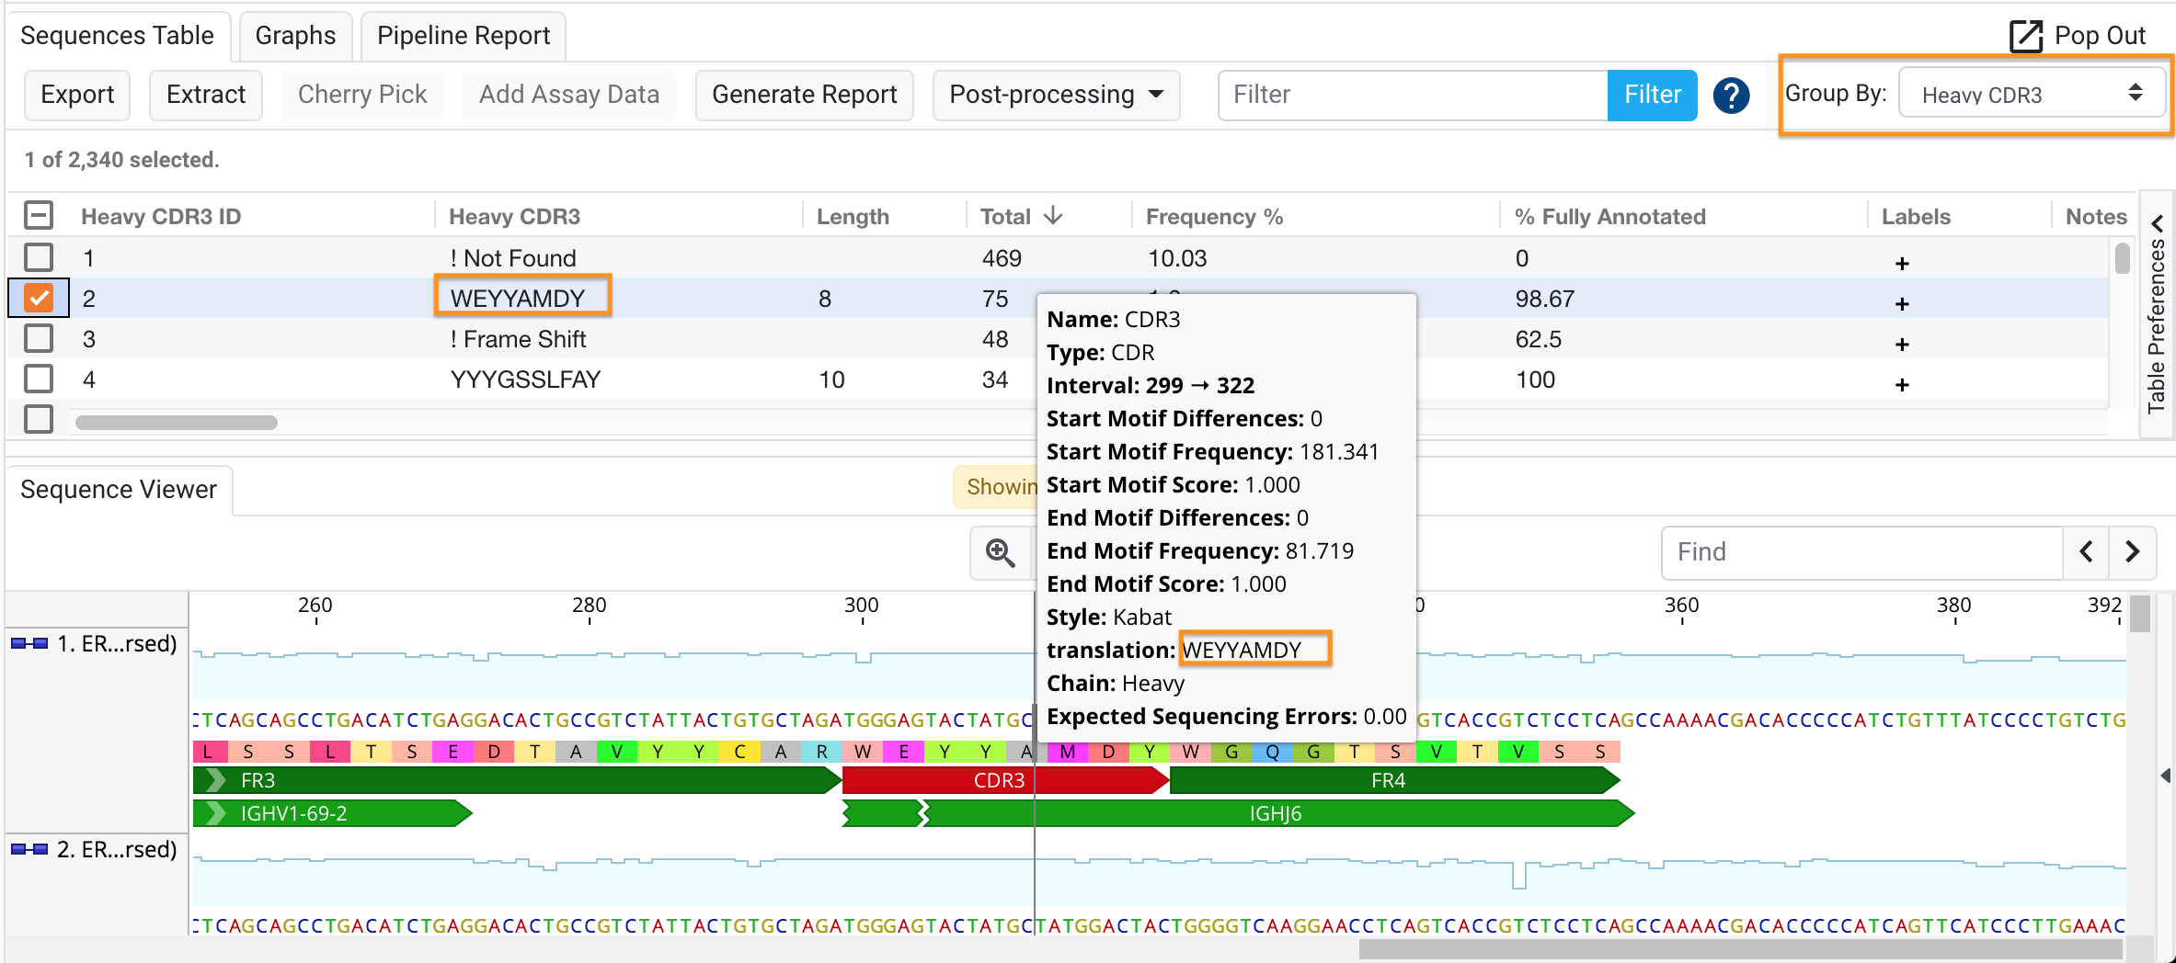The image size is (2176, 963).
Task: Switch to the Graphs tab
Action: pyautogui.click(x=295, y=36)
